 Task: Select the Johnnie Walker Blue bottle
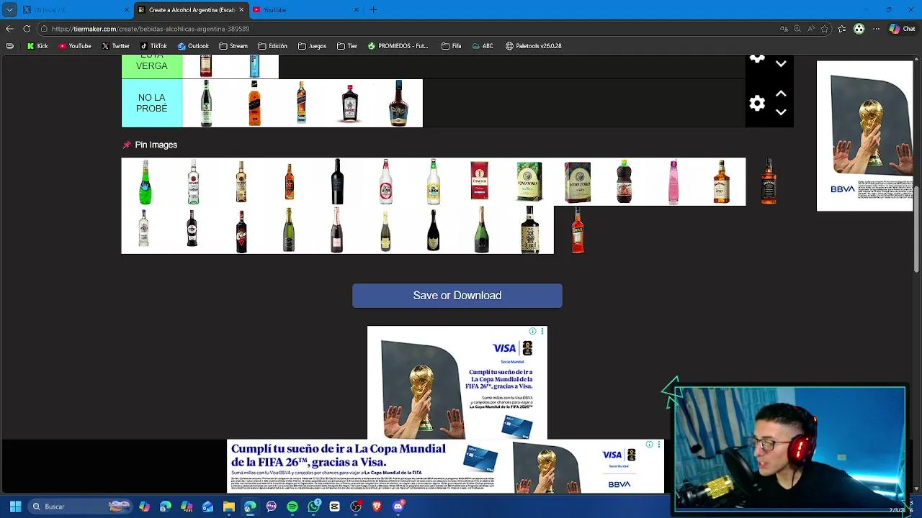tap(302, 104)
